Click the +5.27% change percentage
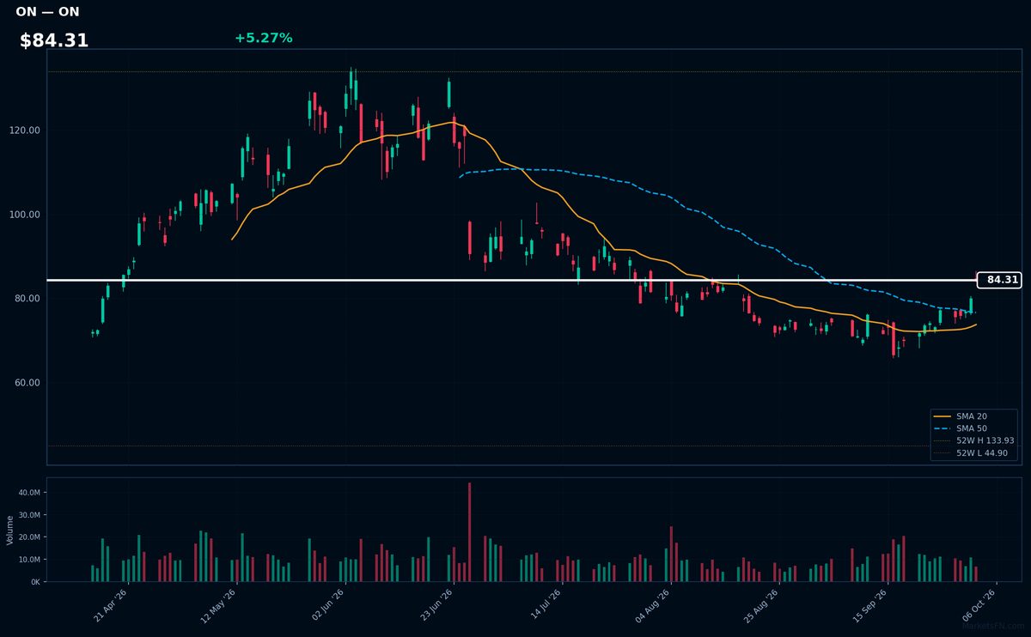Viewport: 1031px width, 637px height. click(263, 38)
